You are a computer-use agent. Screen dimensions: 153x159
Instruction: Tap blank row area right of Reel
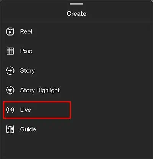coord(92,31)
